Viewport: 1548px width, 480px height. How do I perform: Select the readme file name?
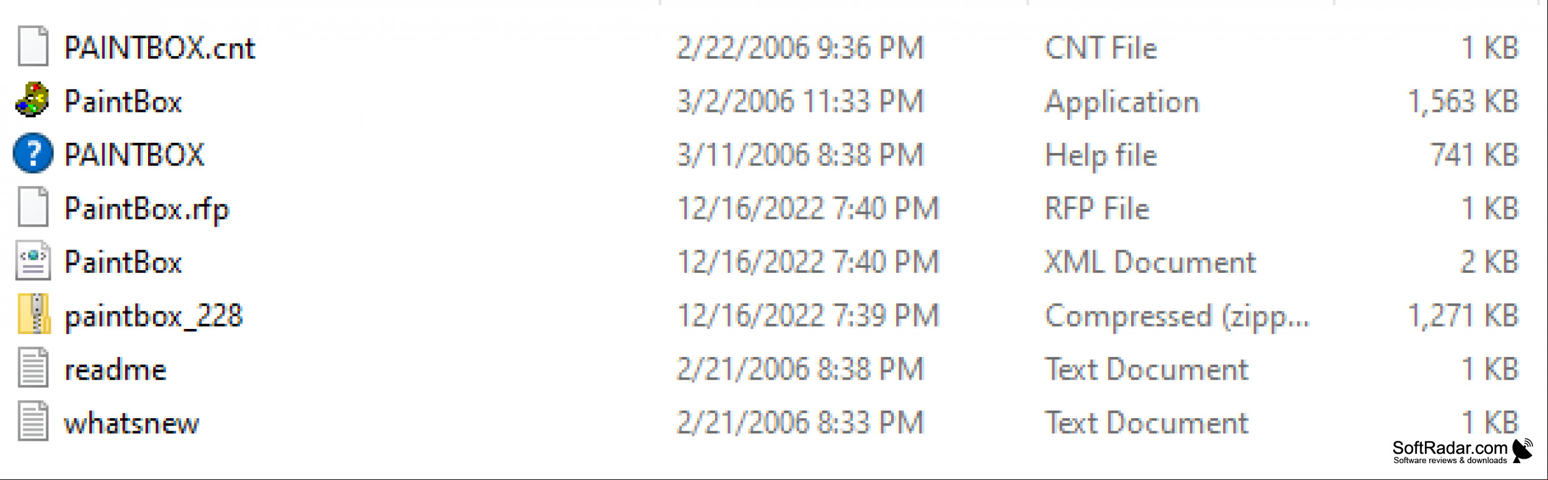point(116,370)
